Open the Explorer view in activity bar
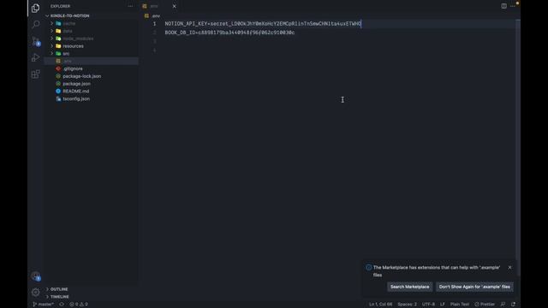 pyautogui.click(x=35, y=8)
